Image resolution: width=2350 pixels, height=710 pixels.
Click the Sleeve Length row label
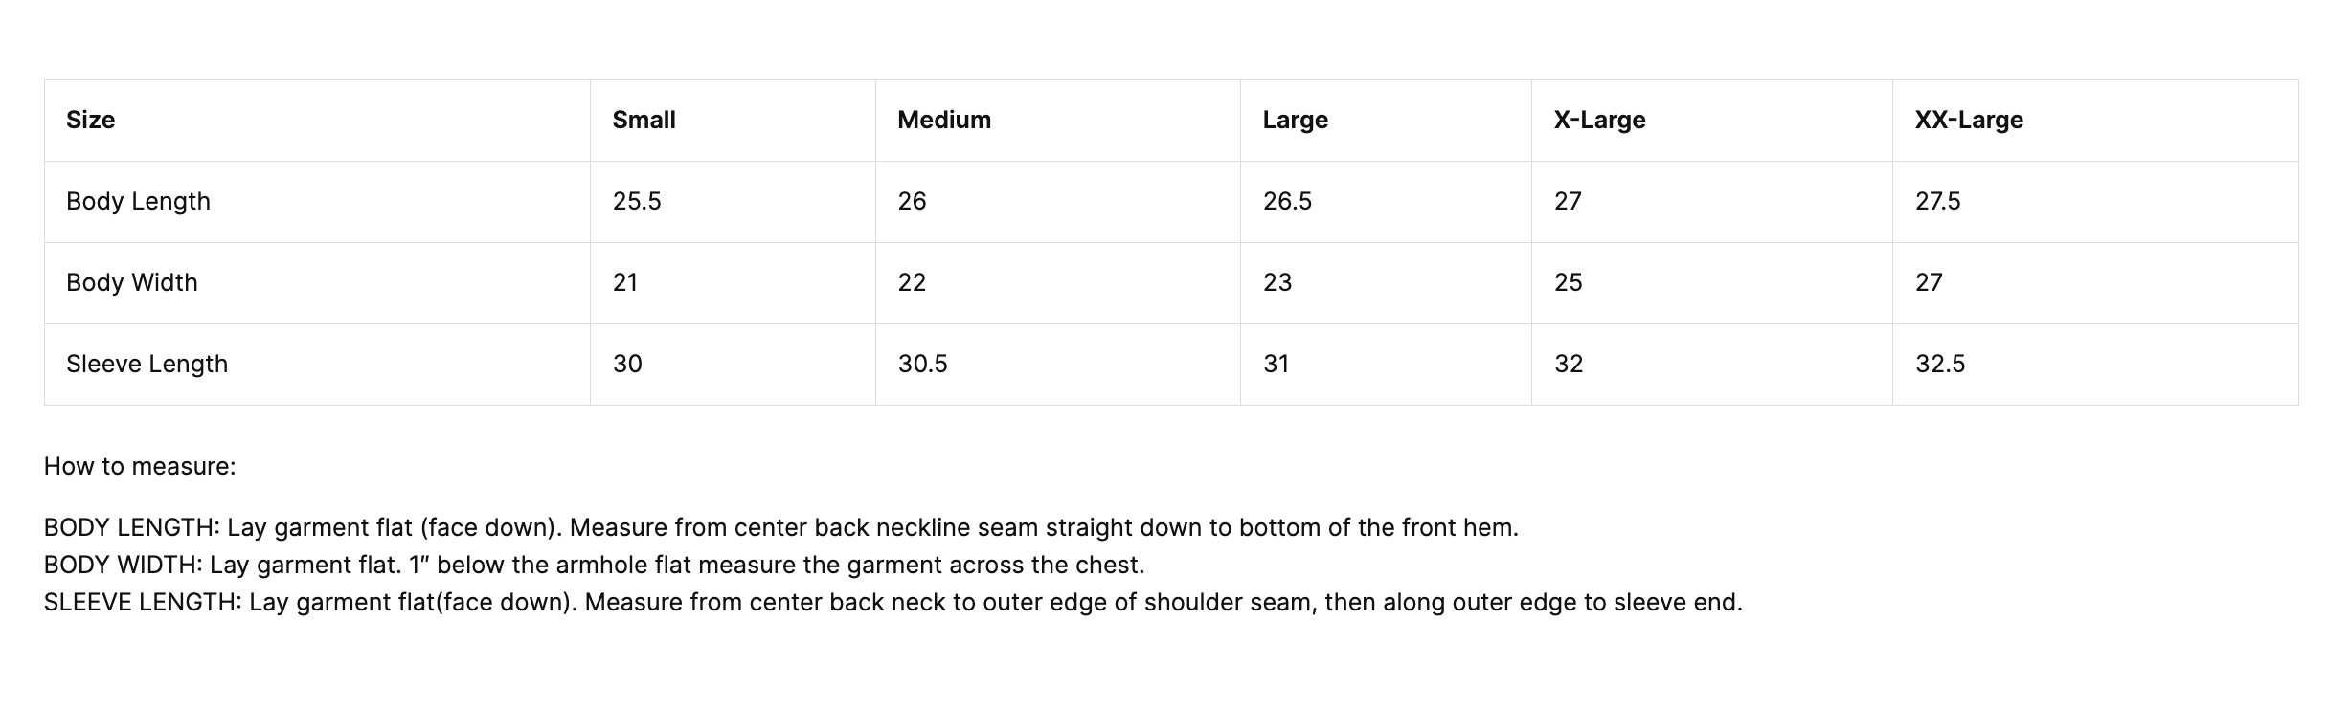pyautogui.click(x=147, y=365)
